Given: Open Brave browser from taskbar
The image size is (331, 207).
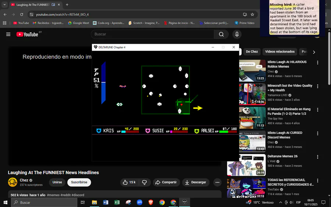Looking at the screenshot, I should click(151, 203).
